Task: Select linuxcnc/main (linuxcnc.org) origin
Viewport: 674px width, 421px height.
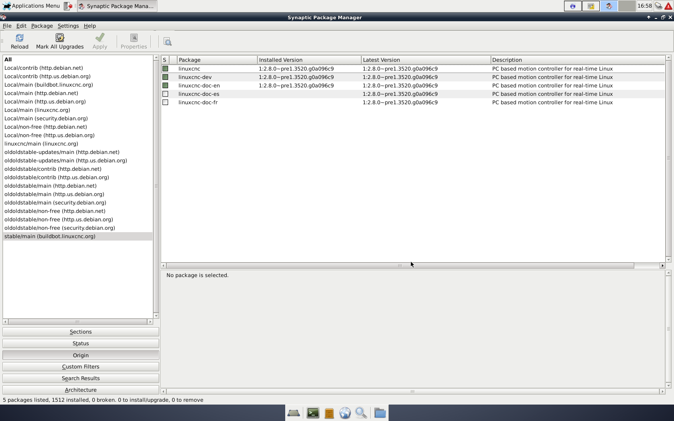Action: coord(77,144)
